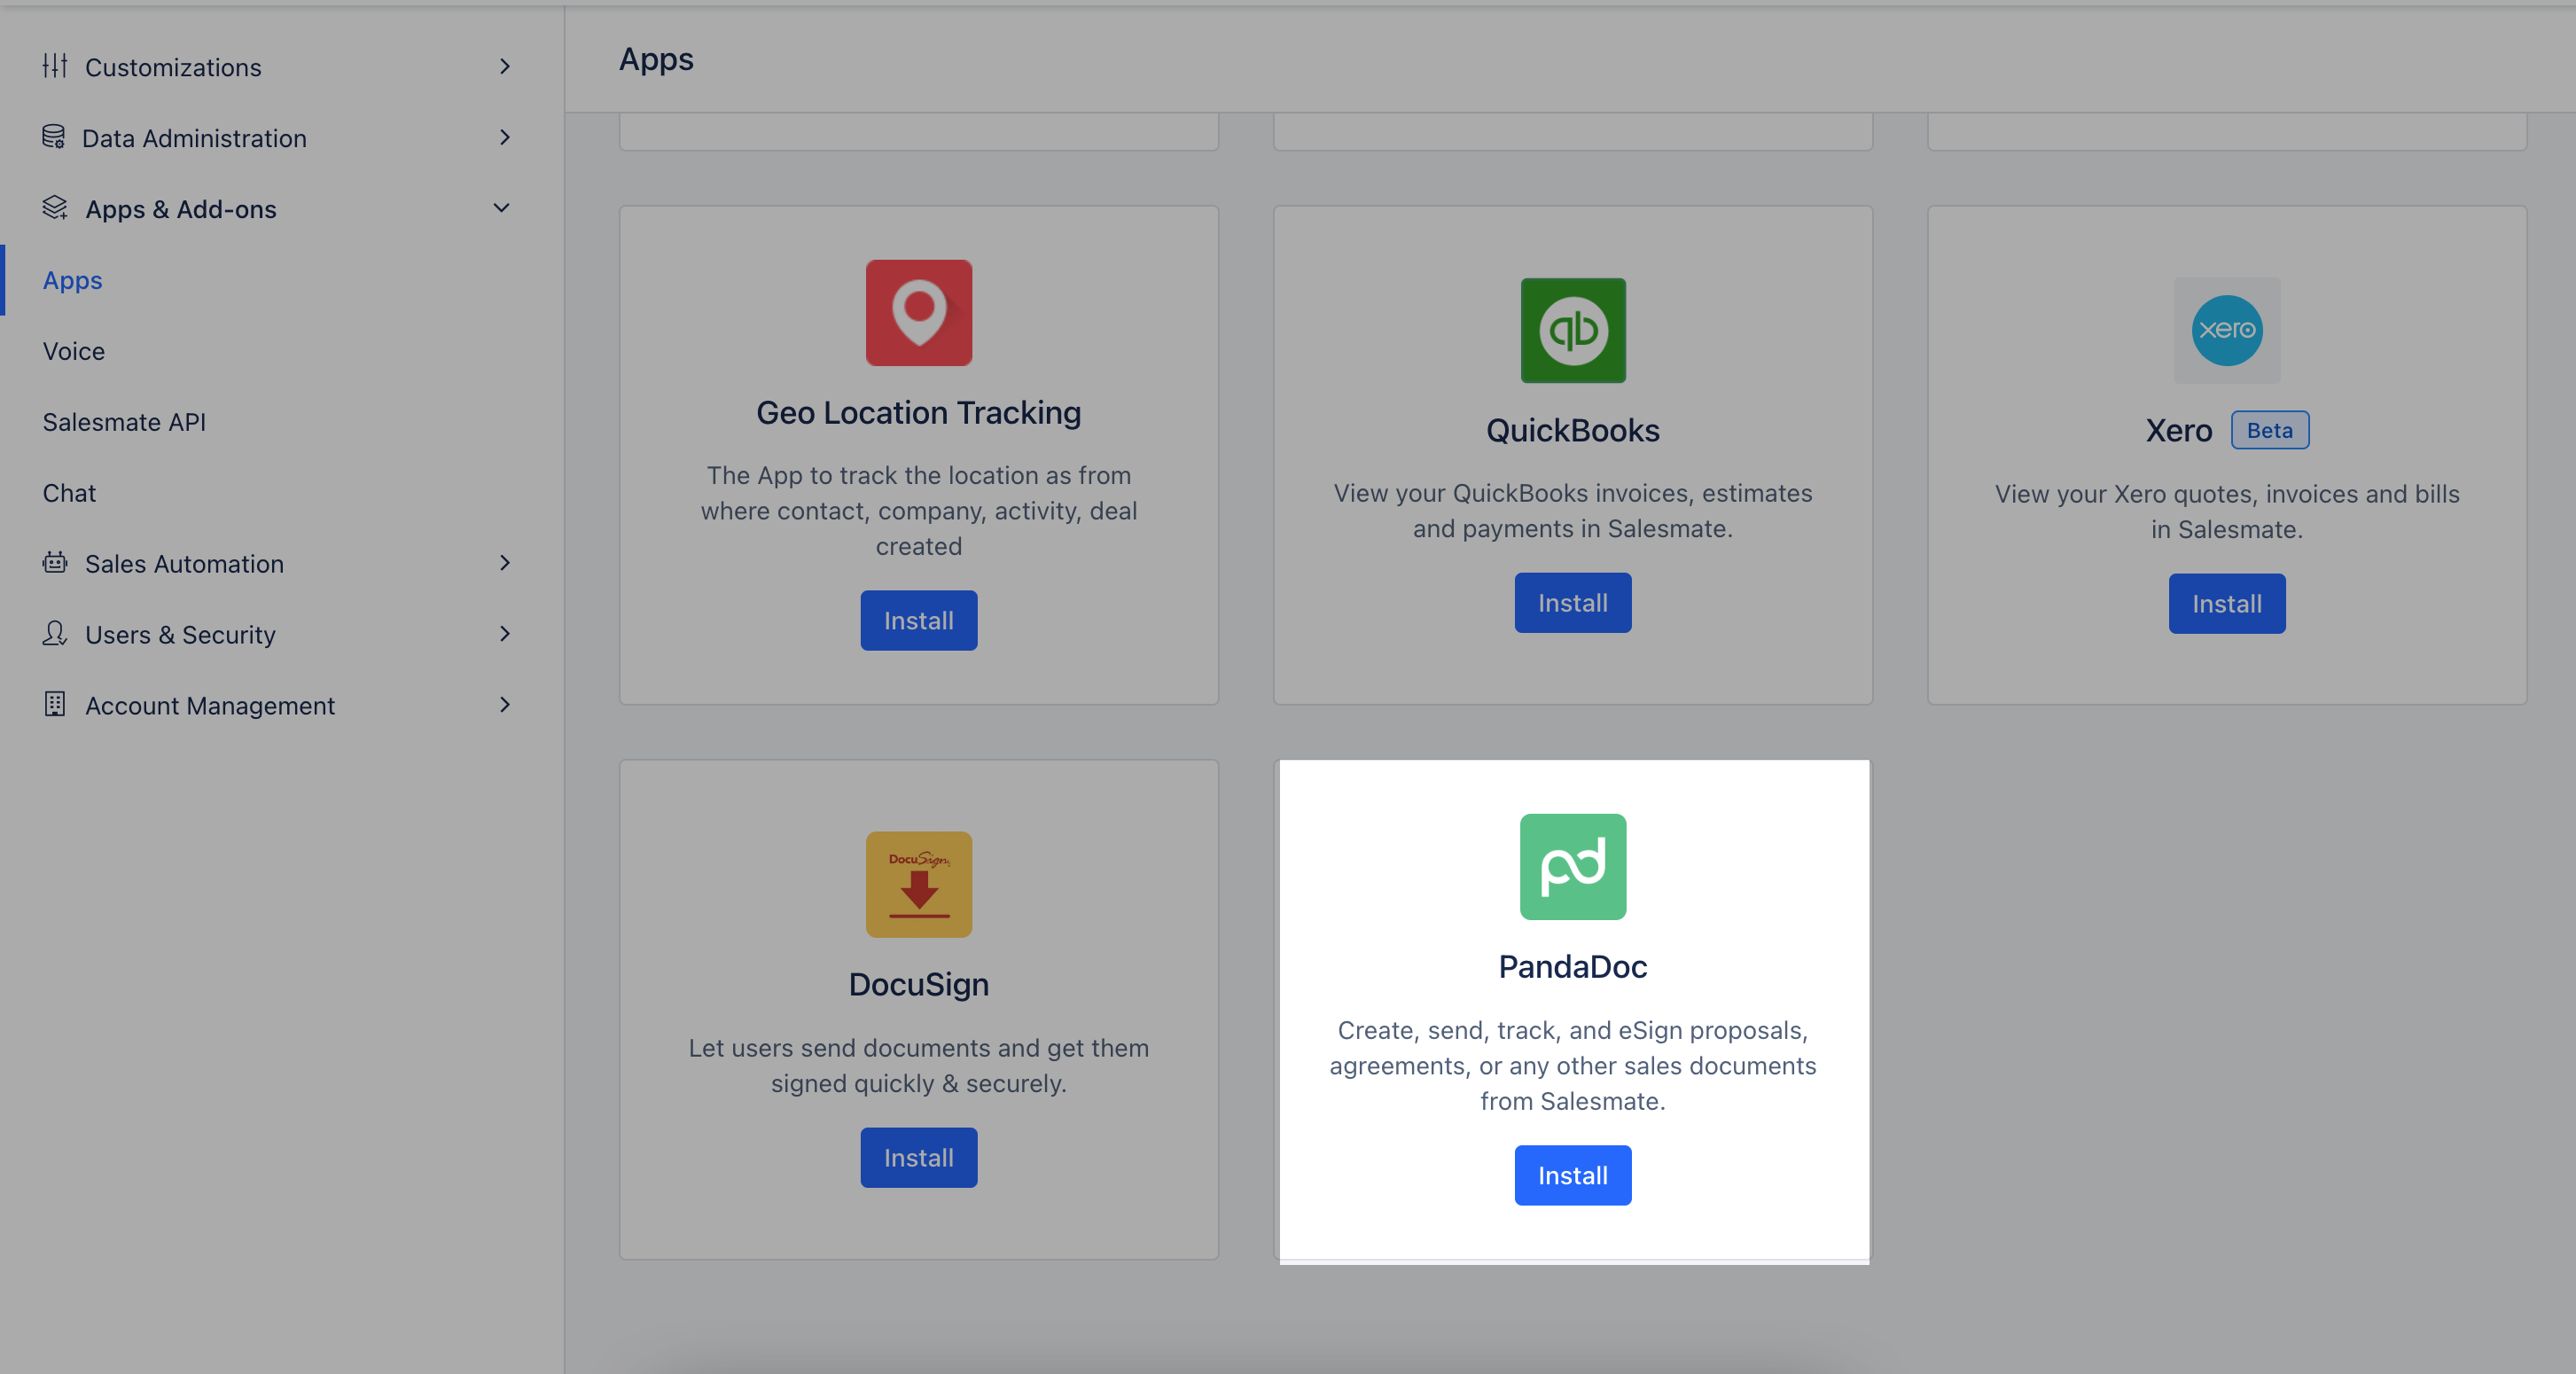The image size is (2576, 1374).
Task: Select Sales Automation menu label
Action: (184, 564)
